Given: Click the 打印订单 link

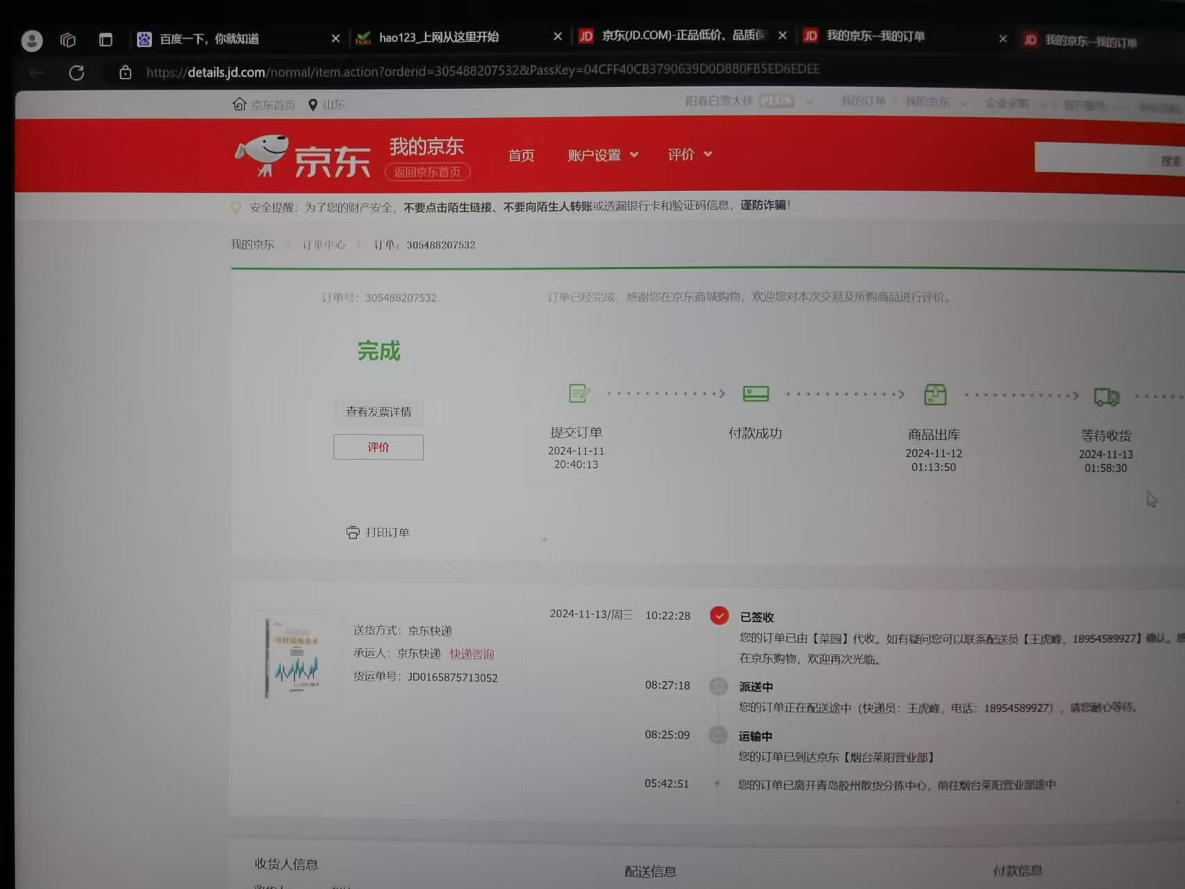Looking at the screenshot, I should (x=388, y=532).
